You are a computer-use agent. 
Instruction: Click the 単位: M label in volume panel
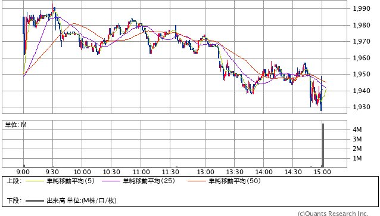pyautogui.click(x=15, y=125)
